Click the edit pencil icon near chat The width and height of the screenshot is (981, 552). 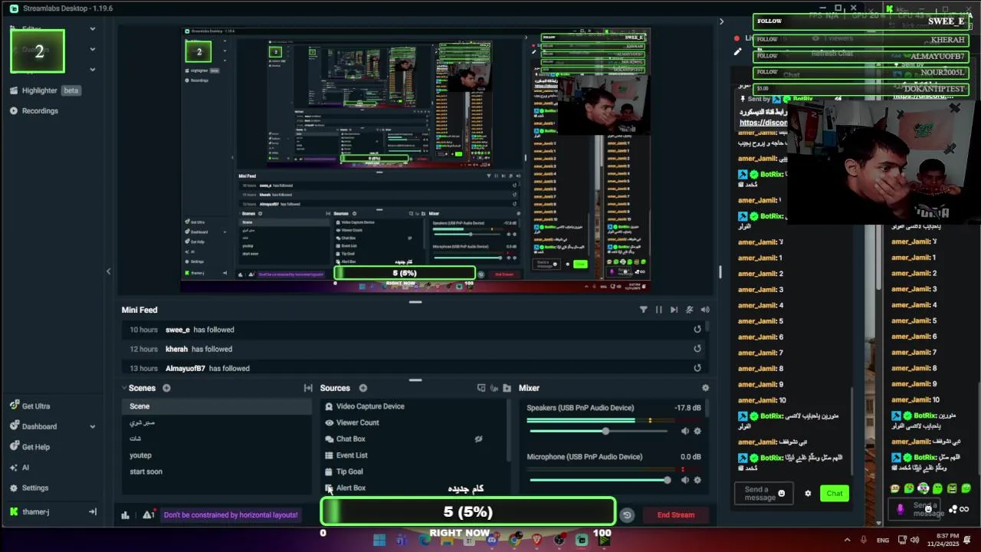[x=737, y=52]
